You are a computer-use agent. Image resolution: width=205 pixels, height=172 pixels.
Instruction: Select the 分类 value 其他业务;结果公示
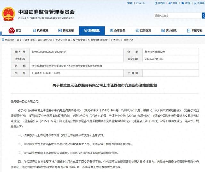click(155, 52)
